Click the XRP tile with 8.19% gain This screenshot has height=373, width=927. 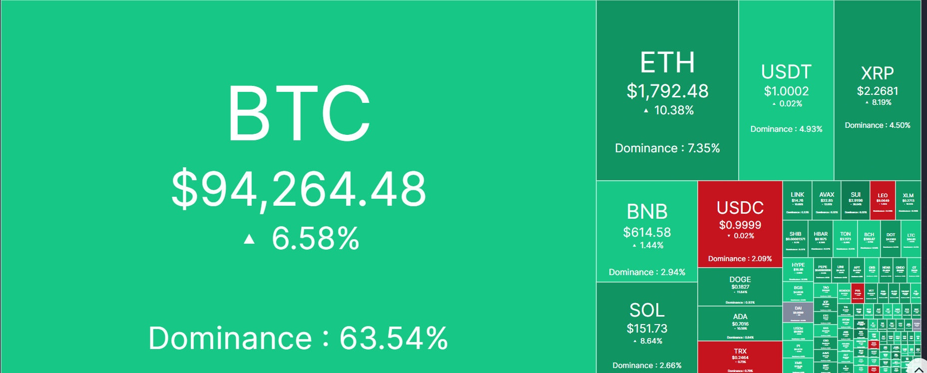878,90
